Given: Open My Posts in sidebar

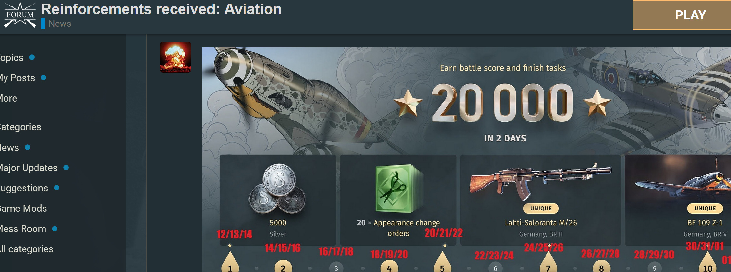Looking at the screenshot, I should [17, 78].
